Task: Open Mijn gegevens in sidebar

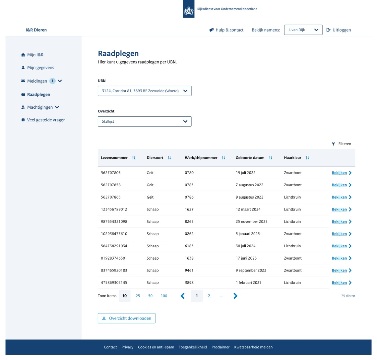Action: [x=41, y=68]
